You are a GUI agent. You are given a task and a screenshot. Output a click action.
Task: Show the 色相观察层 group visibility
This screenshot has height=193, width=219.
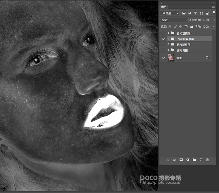pos(163,33)
